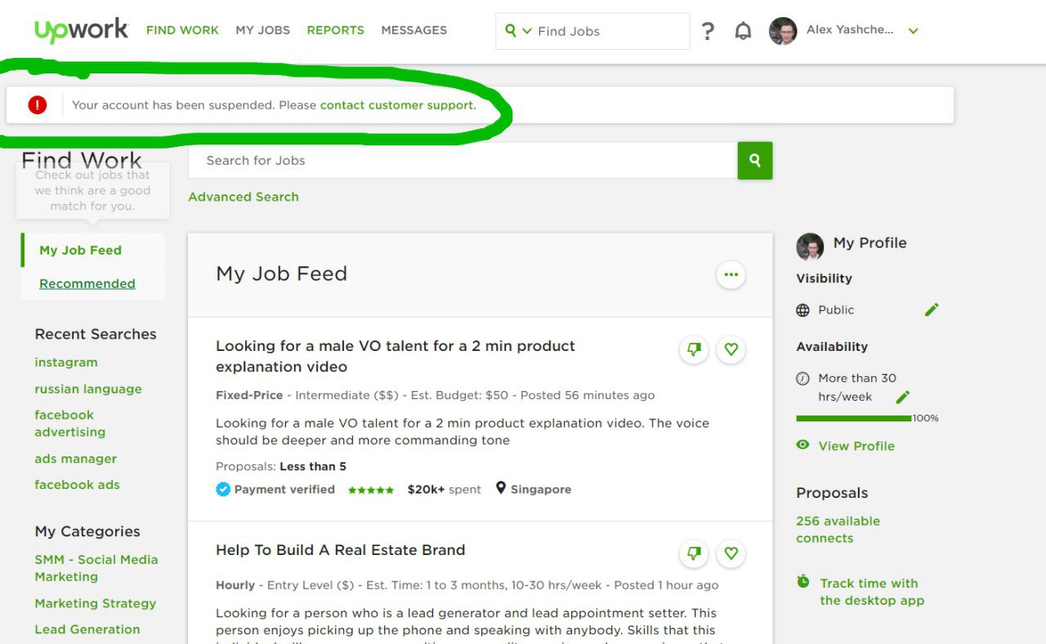Open Messages menu

click(414, 30)
